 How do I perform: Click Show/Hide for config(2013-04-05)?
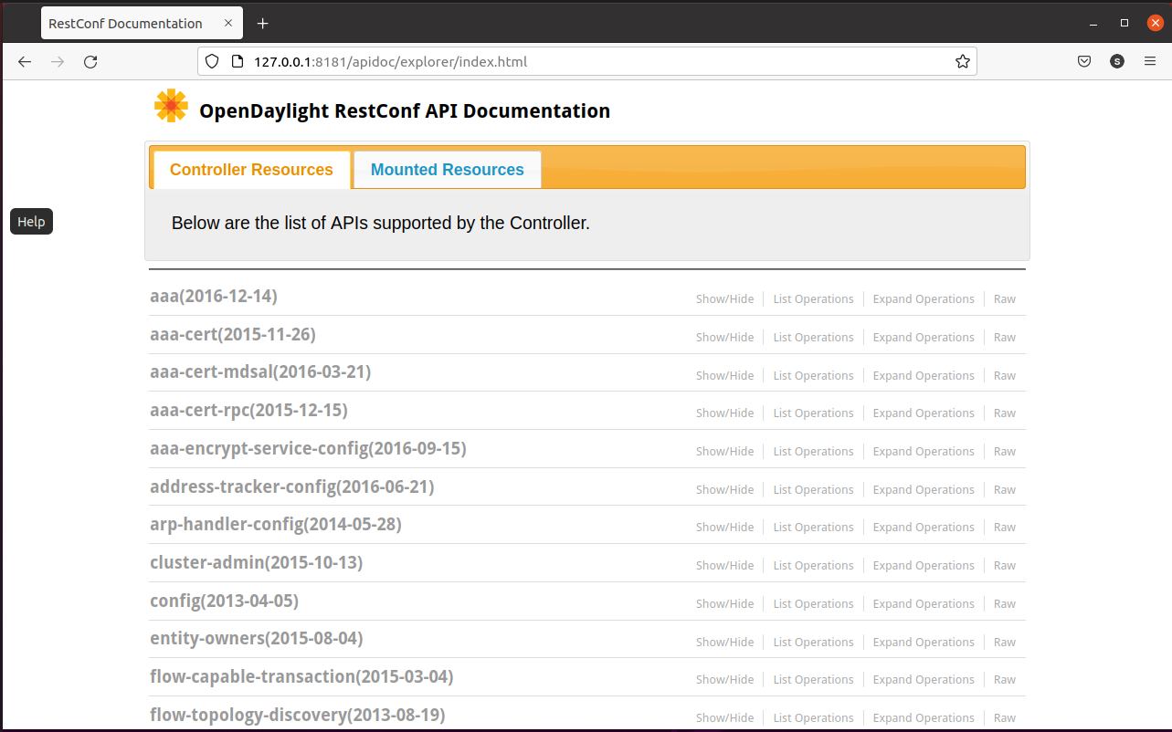tap(725, 604)
